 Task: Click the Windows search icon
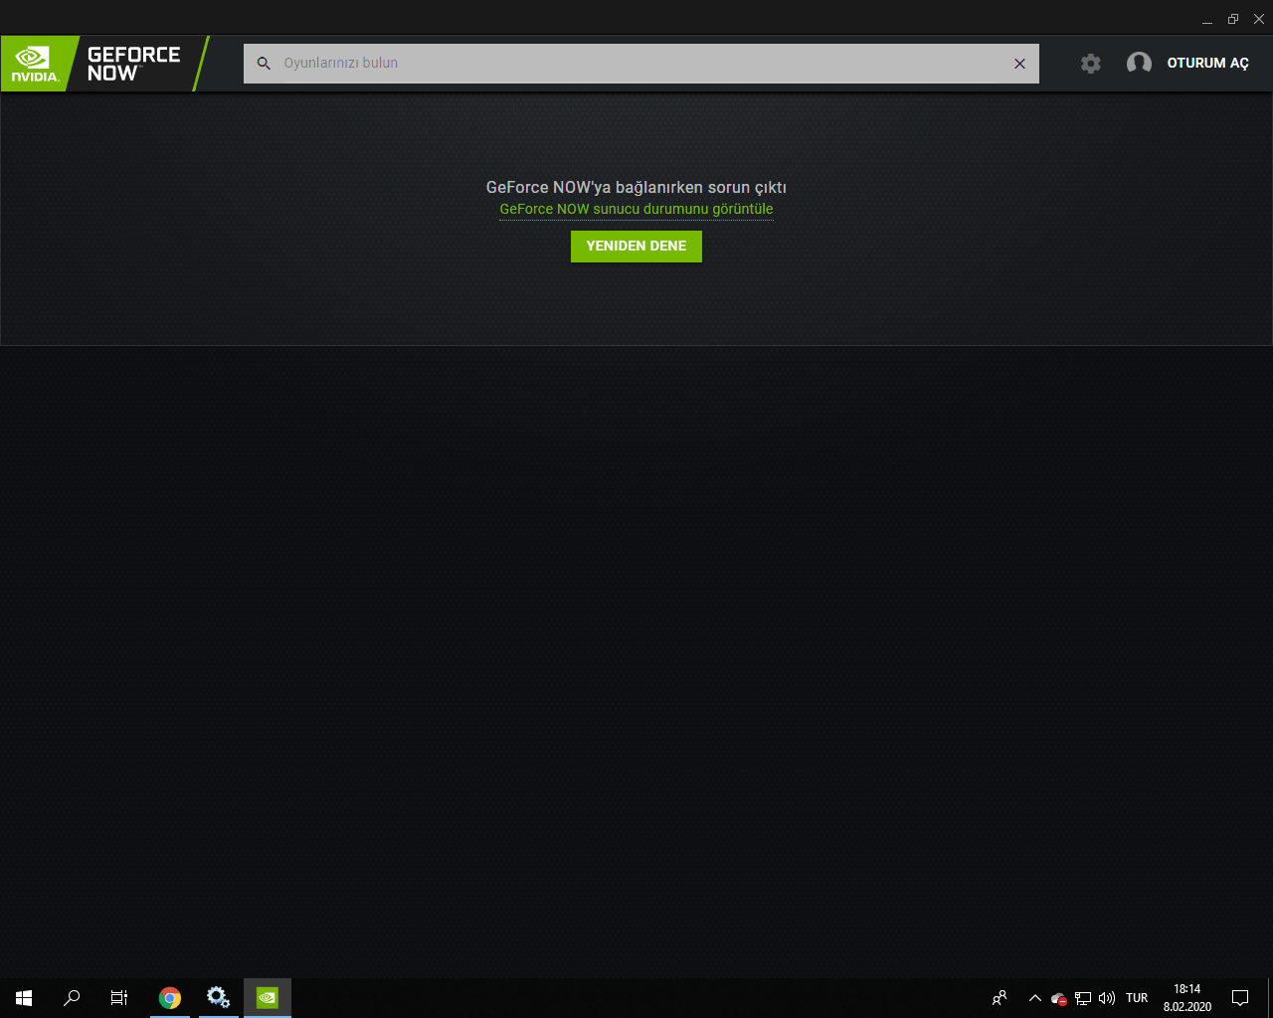pyautogui.click(x=71, y=997)
